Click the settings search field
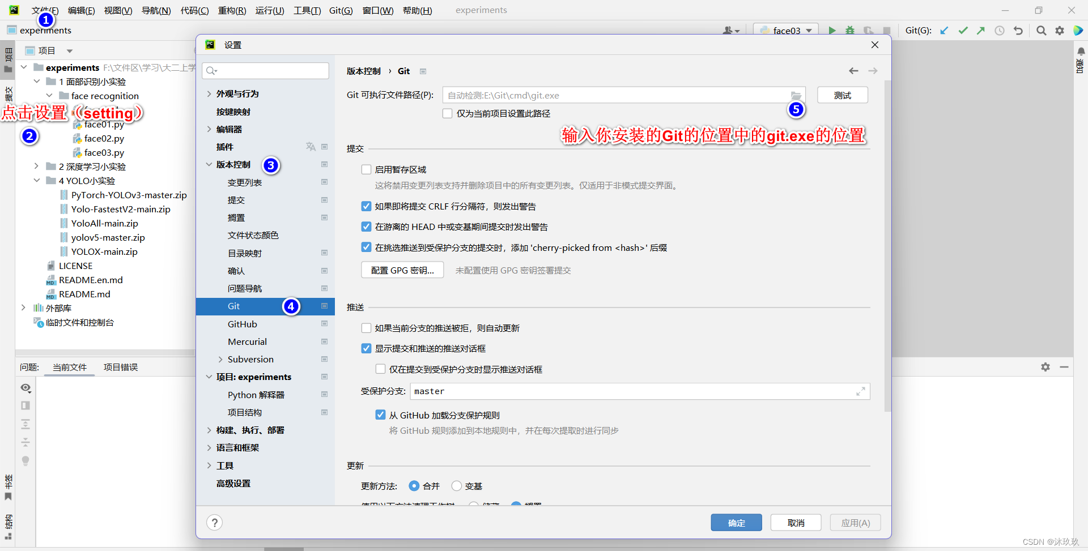Screen dimensions: 1088x551 tap(265, 70)
